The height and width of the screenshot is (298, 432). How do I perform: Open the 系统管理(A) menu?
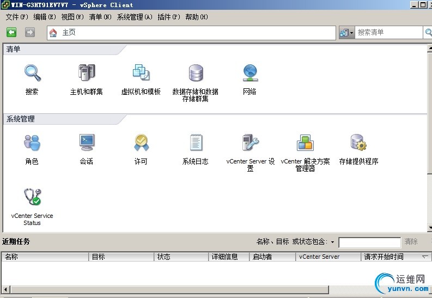click(x=135, y=17)
